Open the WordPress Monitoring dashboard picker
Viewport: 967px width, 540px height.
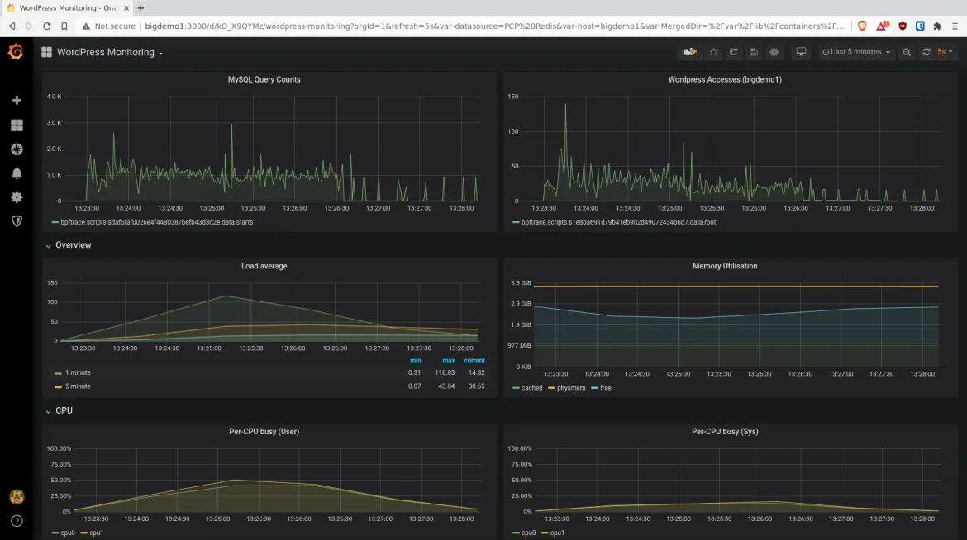pos(109,52)
